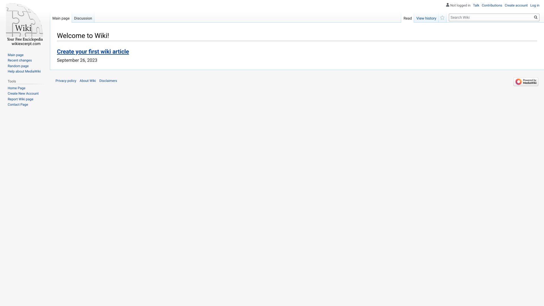Toggle the Read view tab

pos(407,18)
